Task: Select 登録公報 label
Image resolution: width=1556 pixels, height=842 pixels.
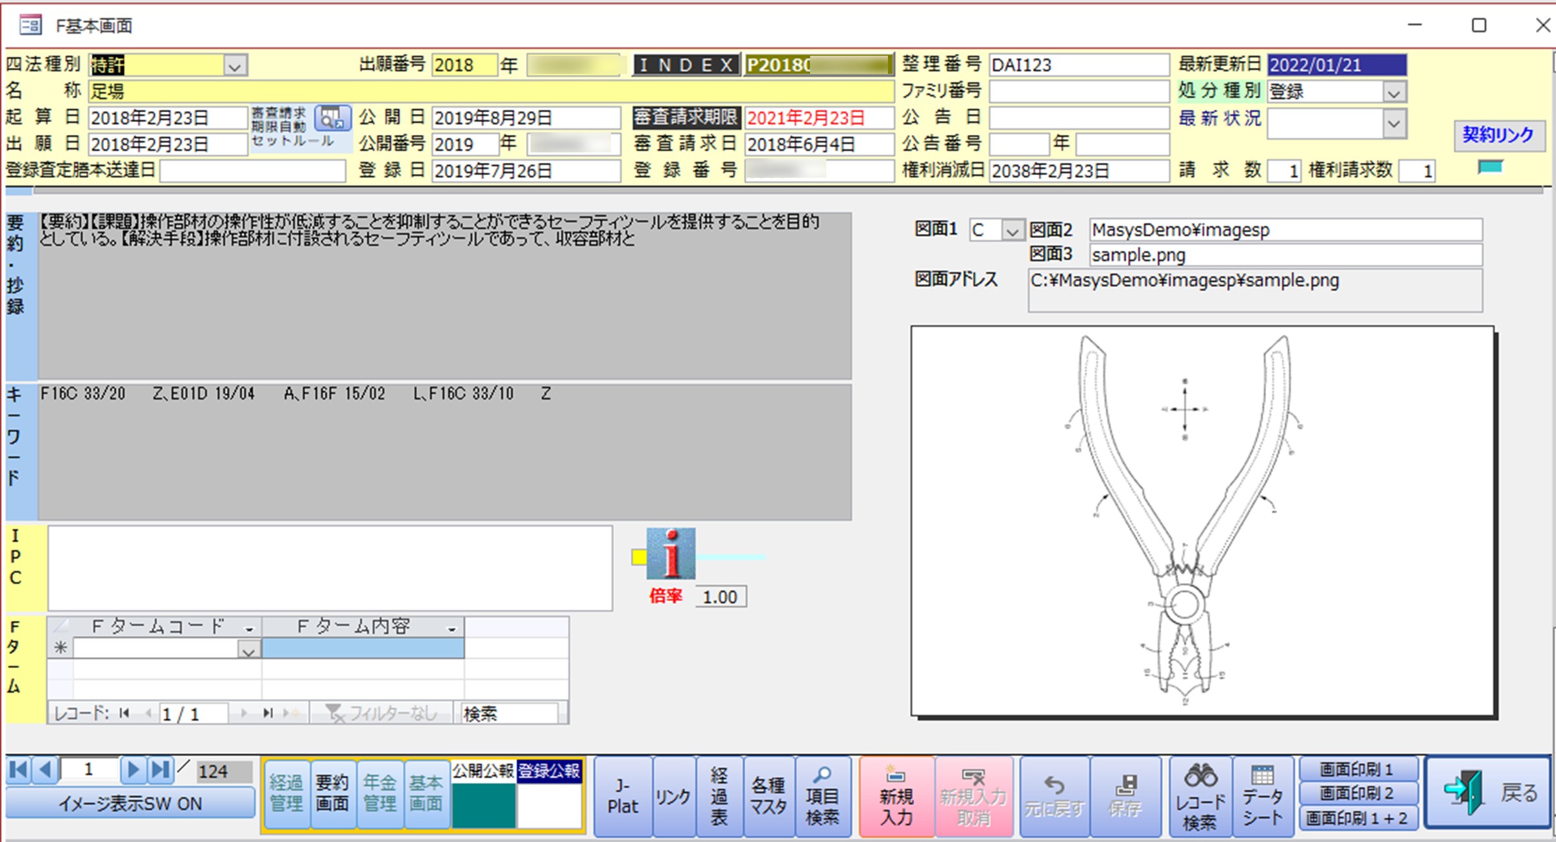Action: (549, 771)
